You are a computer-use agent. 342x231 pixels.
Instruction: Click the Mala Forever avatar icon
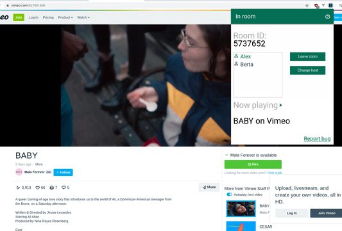point(19,172)
